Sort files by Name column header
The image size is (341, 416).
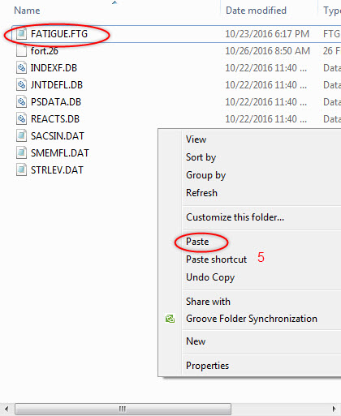click(x=27, y=11)
